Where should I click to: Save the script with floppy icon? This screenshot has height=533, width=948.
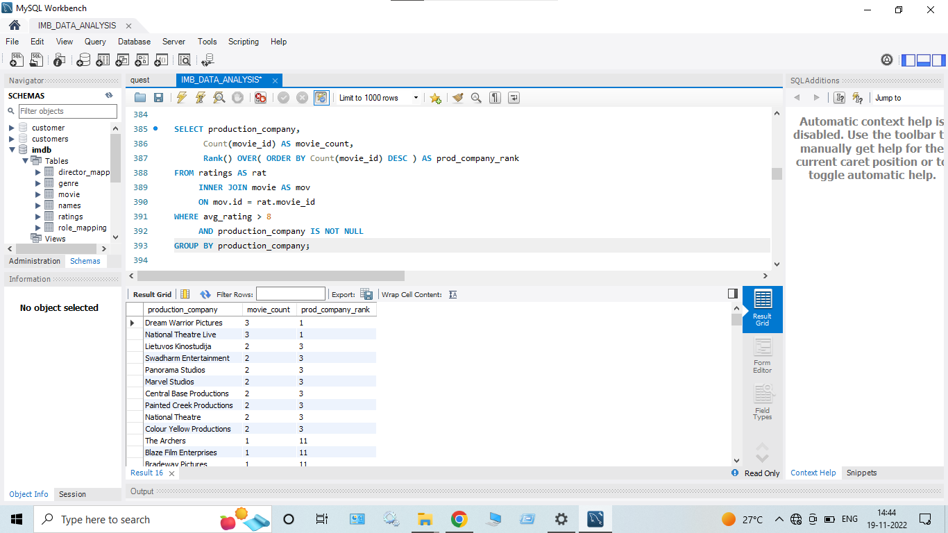159,98
